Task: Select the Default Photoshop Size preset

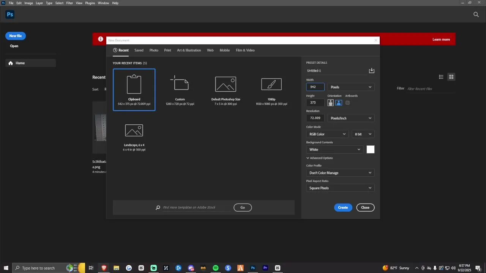Action: click(226, 89)
